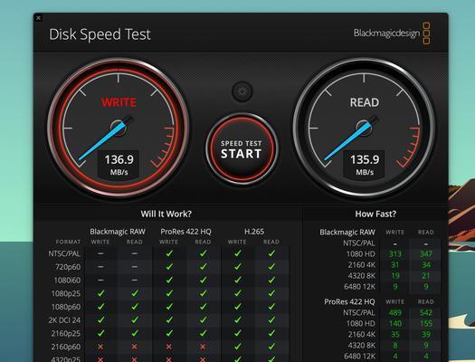The image size is (475, 362).
Task: Click the 1080p60 row label
Action: [66, 307]
